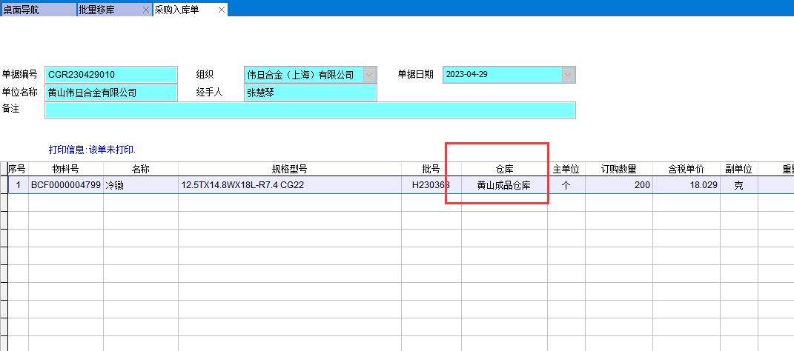Image resolution: width=794 pixels, height=351 pixels.
Task: Switch to the 批量移库 tab
Action: 107,10
